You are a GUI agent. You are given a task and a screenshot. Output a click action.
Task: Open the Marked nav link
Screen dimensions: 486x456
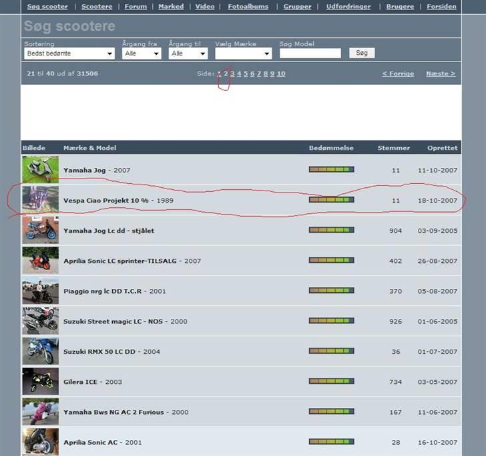pos(171,6)
